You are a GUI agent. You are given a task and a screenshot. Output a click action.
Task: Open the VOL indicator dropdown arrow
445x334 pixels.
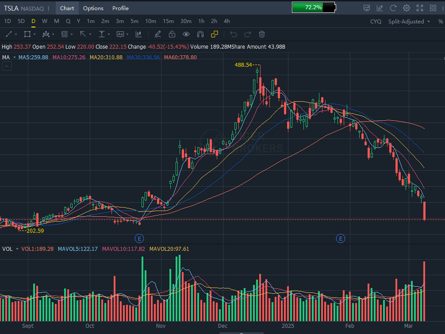17,249
